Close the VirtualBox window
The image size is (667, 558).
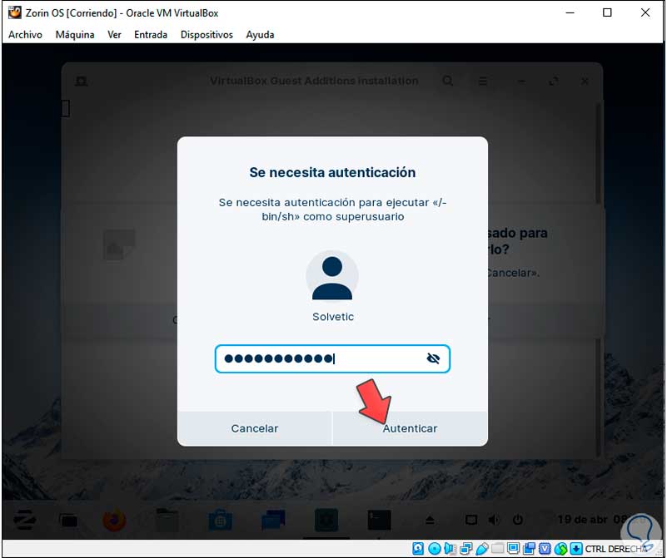[645, 12]
